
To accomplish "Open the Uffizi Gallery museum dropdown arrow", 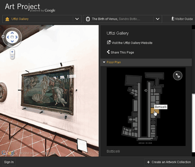I will (77, 19).
